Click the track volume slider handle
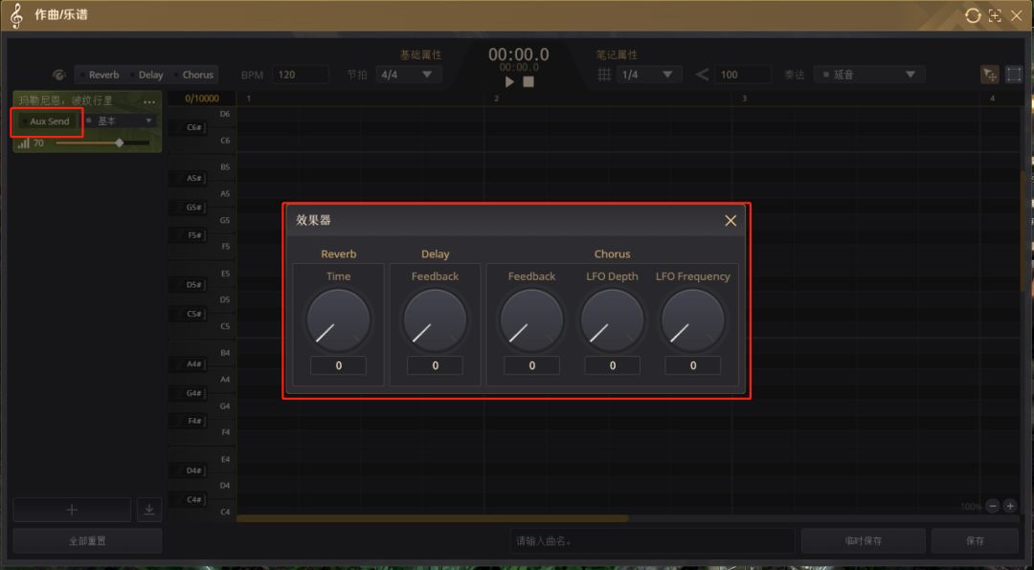The height and width of the screenshot is (570, 1034). [120, 142]
